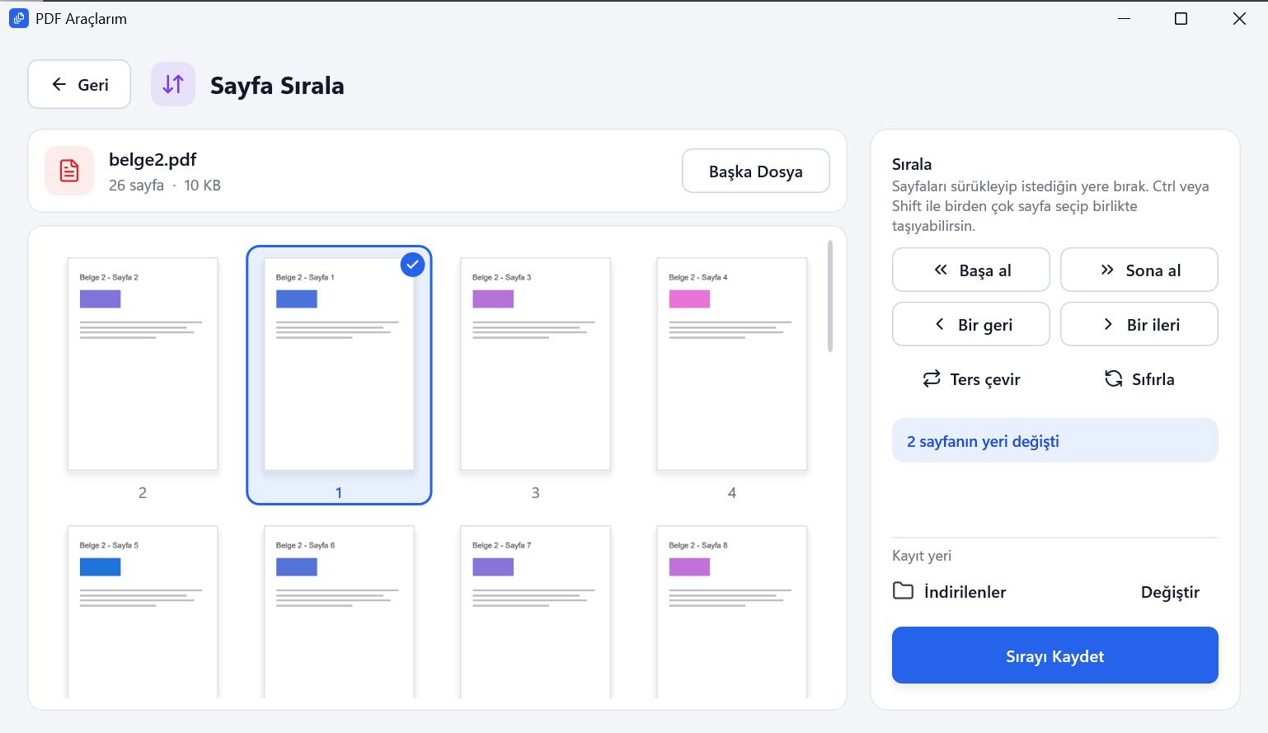Image resolution: width=1268 pixels, height=733 pixels.
Task: Save the order with Sırayı Kaydet
Action: [x=1055, y=655]
